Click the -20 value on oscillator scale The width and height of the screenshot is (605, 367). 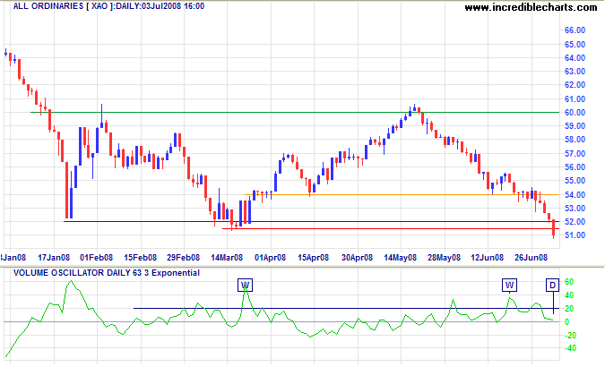click(x=570, y=336)
